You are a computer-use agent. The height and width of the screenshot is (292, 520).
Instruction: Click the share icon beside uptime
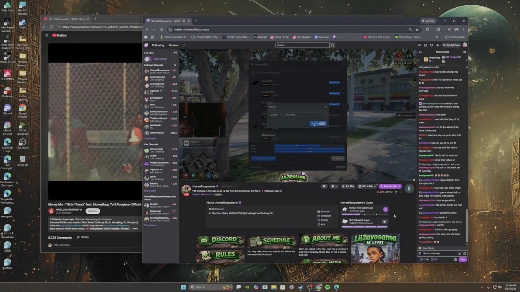pos(396,192)
